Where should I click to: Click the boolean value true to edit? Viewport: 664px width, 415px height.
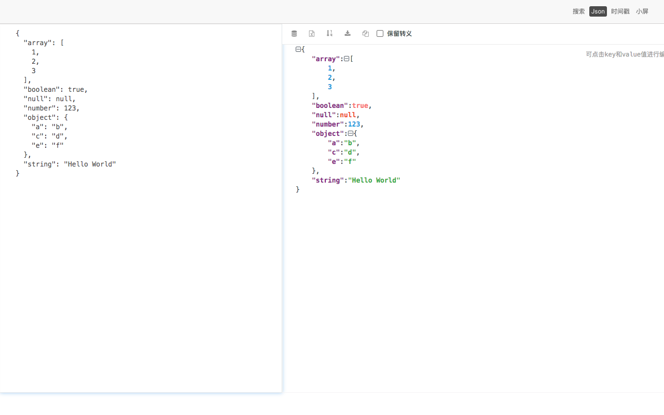(x=360, y=105)
